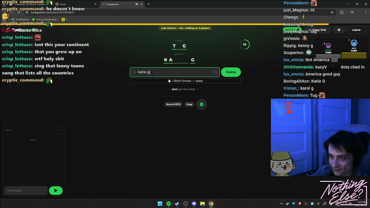This screenshot has width=370, height=208.
Task: Click emi's blue player avatar
Action: pyautogui.click(x=354, y=43)
